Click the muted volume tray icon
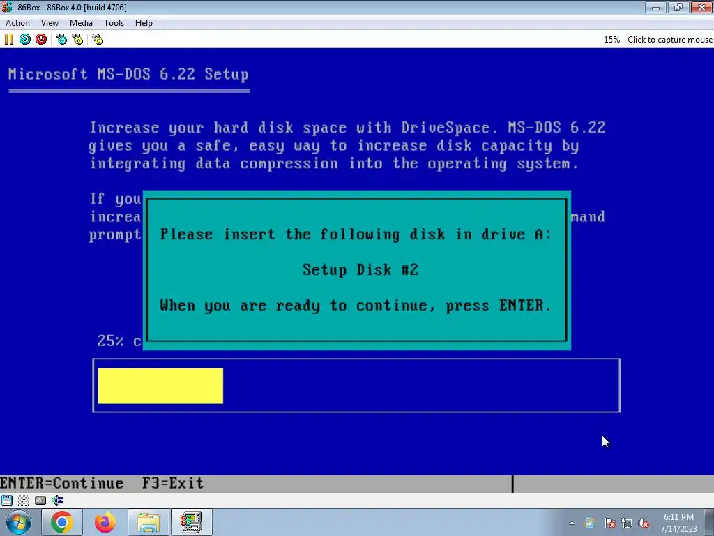The height and width of the screenshot is (536, 714). click(x=644, y=523)
